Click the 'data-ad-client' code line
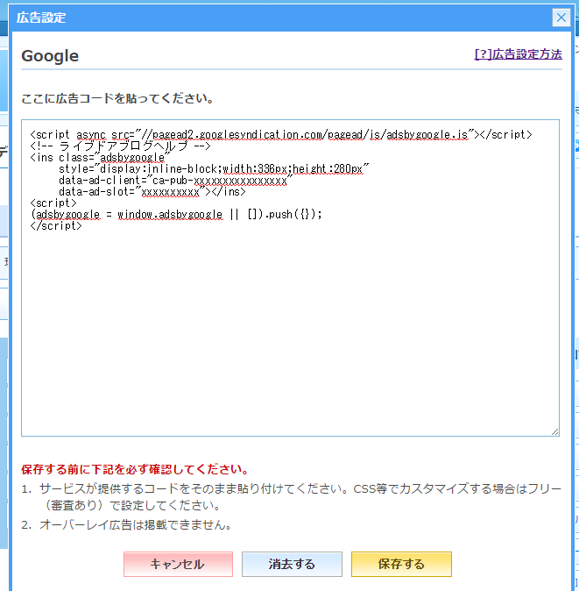Viewport: 579px width, 591px height. (175, 181)
